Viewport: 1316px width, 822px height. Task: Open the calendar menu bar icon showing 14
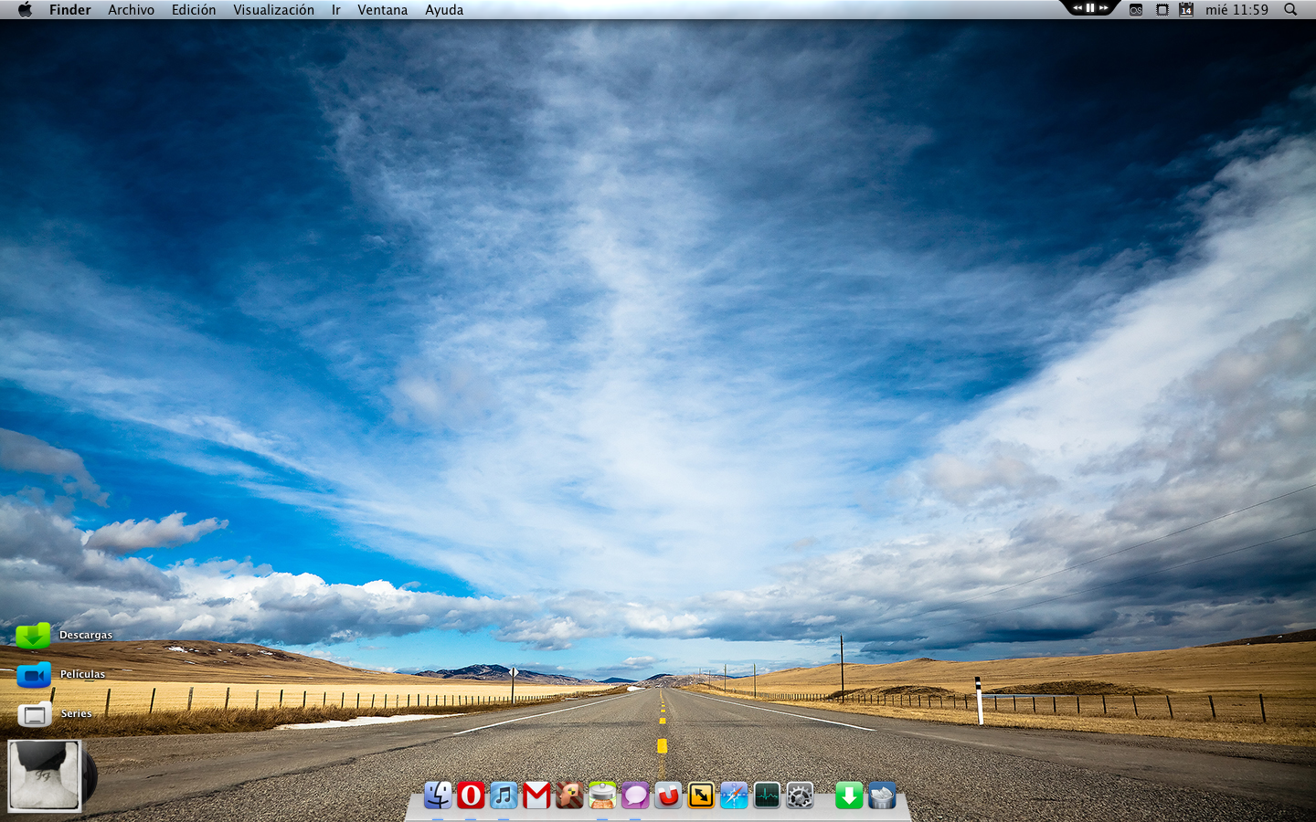(x=1186, y=9)
